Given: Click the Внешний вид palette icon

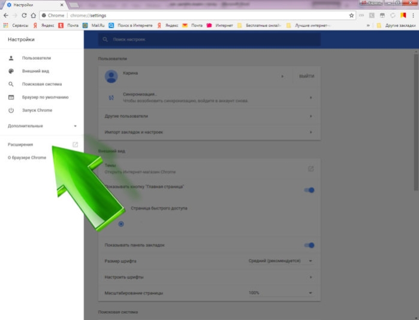Looking at the screenshot, I should [11, 71].
